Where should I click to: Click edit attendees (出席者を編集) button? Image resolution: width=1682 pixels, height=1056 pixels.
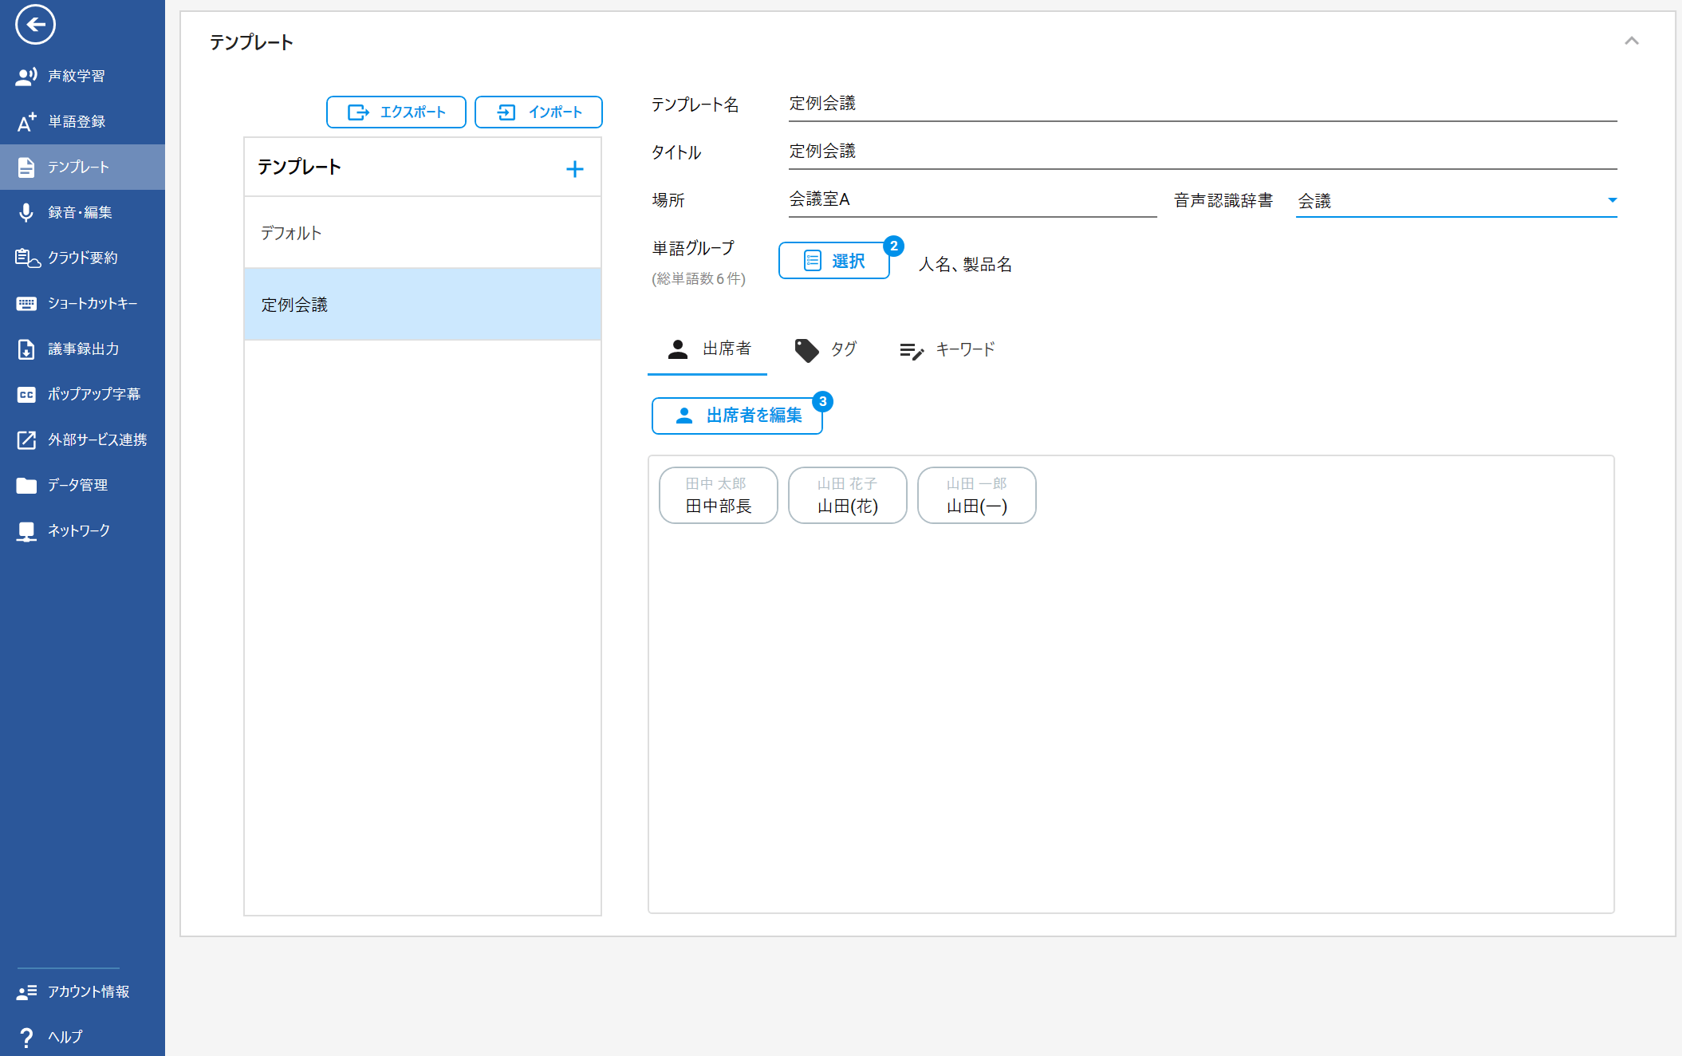pyautogui.click(x=737, y=416)
